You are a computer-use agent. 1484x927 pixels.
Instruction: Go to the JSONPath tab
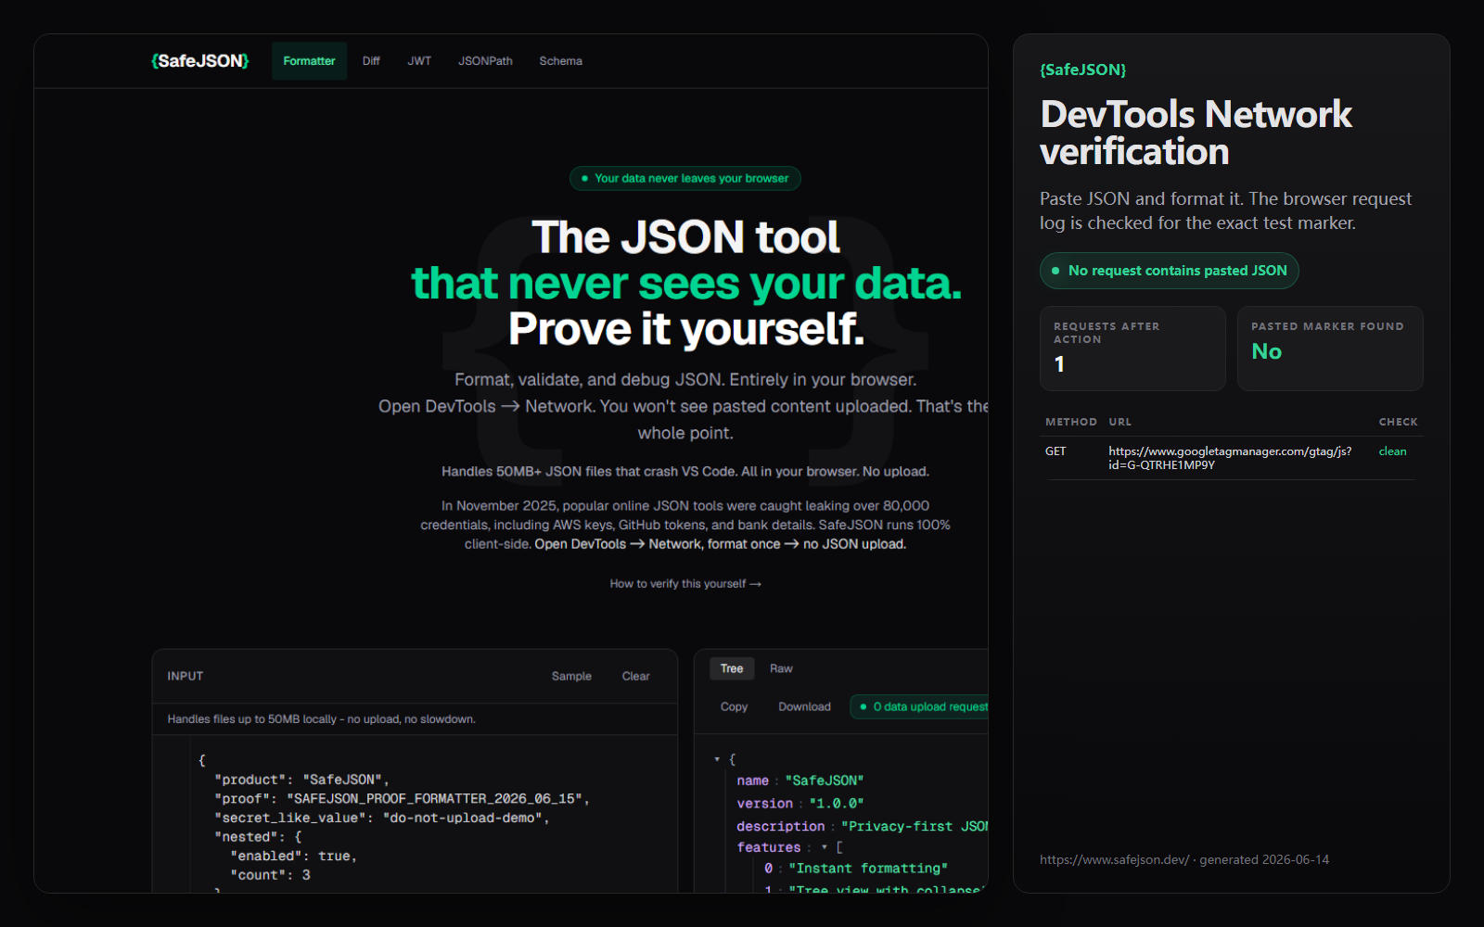(x=485, y=61)
